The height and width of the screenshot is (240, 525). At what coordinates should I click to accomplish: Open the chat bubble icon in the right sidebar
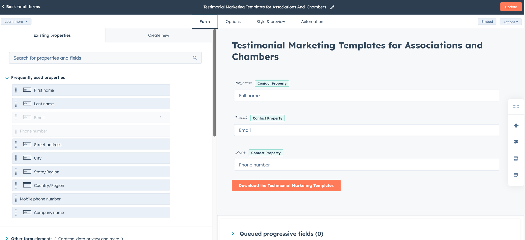[516, 142]
